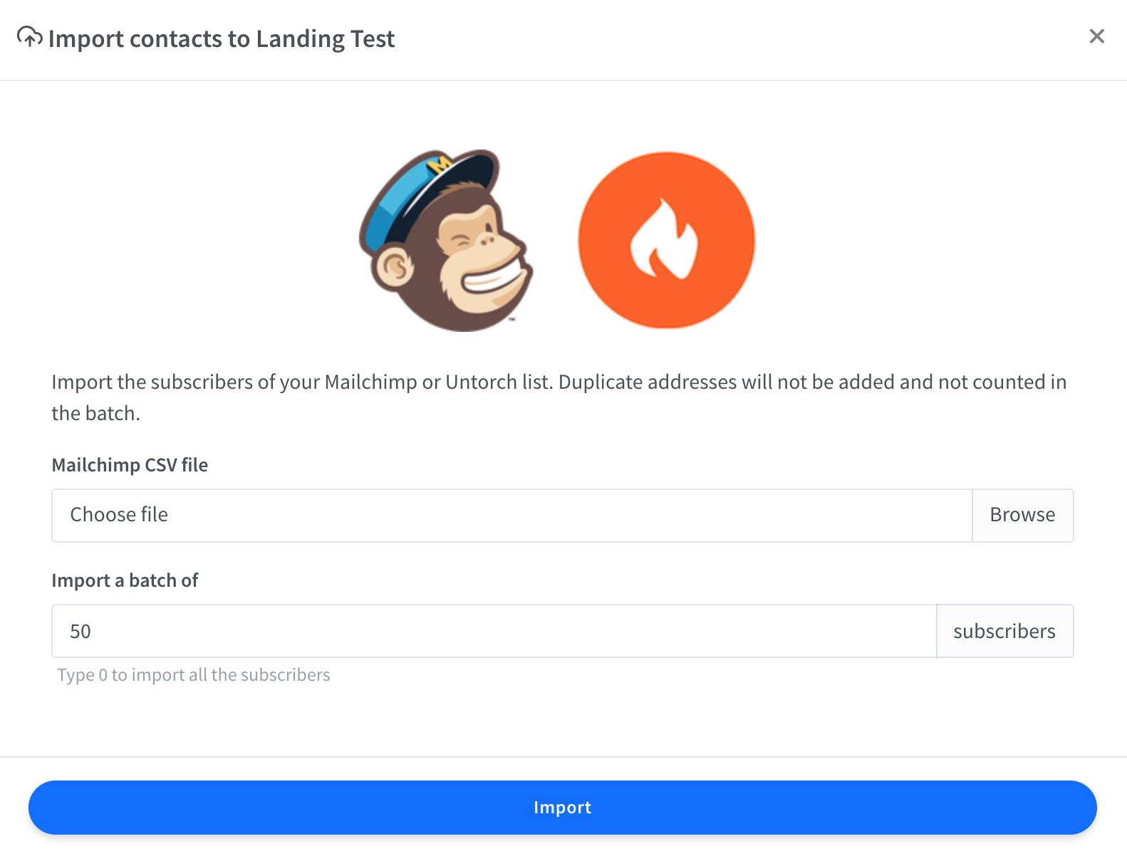Click the monkey's smiling mouth
Screen dimensions: 1127x856
click(x=497, y=280)
